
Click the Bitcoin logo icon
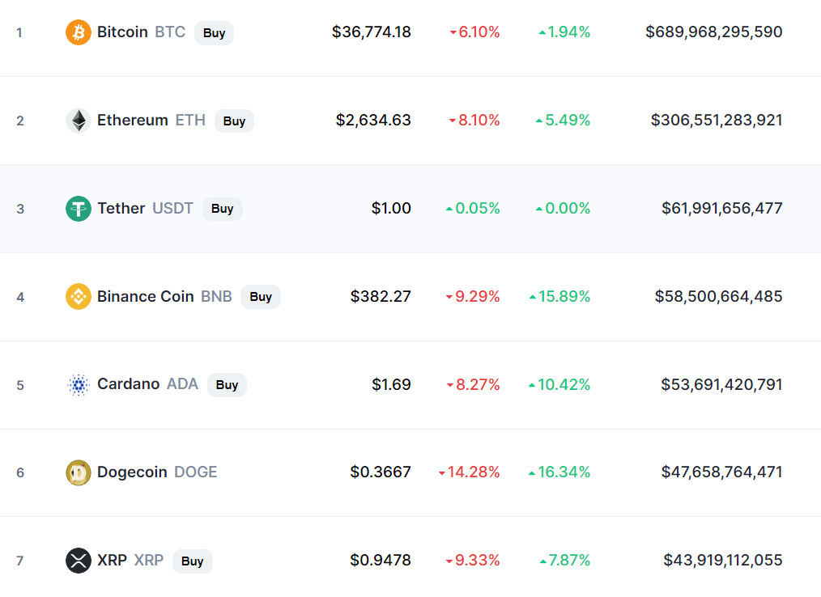point(79,32)
